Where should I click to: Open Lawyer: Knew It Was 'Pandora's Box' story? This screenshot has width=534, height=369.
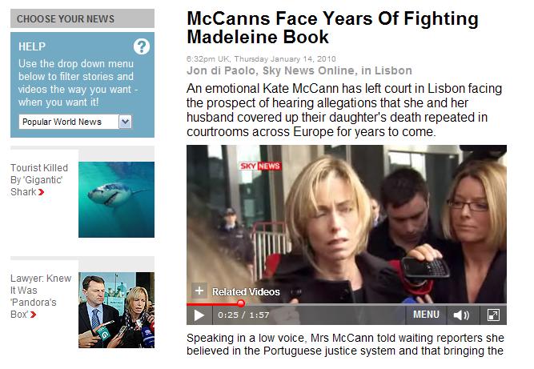41,296
